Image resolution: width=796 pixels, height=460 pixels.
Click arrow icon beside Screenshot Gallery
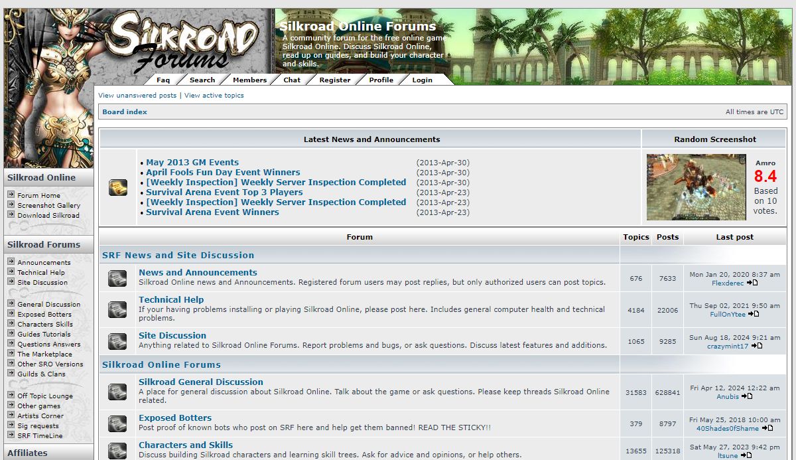(11, 205)
